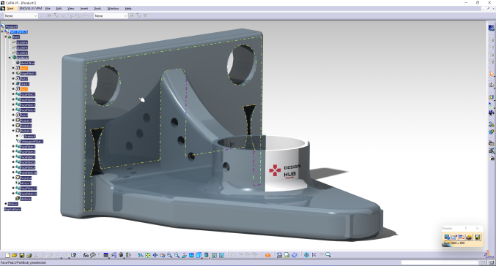Click the CATIA logo icon at bottom right
This screenshot has height=266, width=496.
489,254
